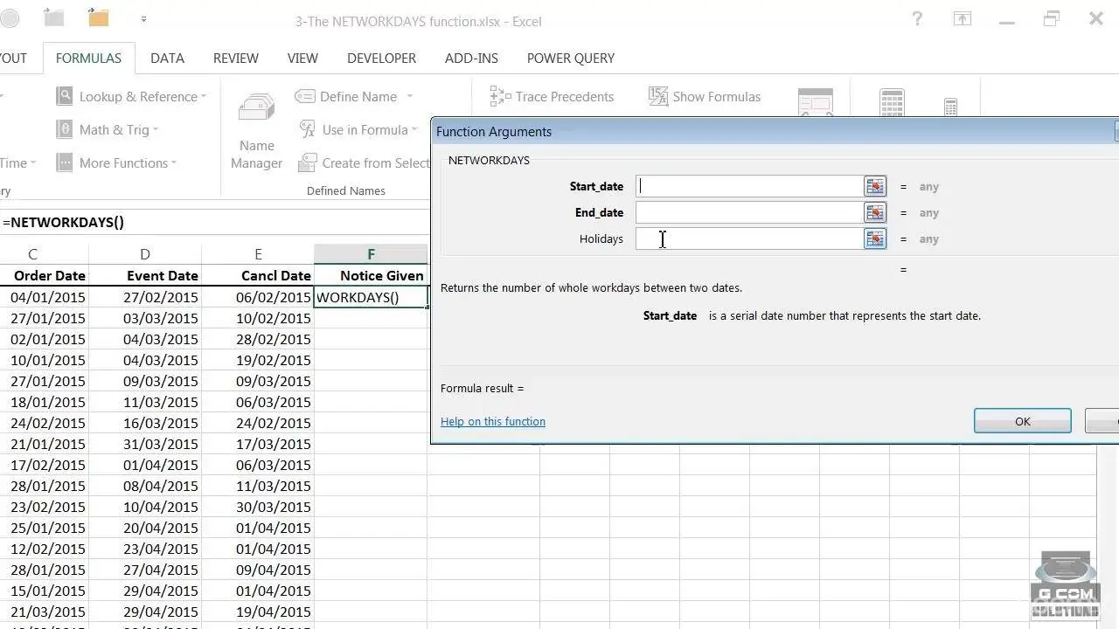This screenshot has width=1119, height=629.
Task: Go to the VIEW tab
Action: coord(302,59)
